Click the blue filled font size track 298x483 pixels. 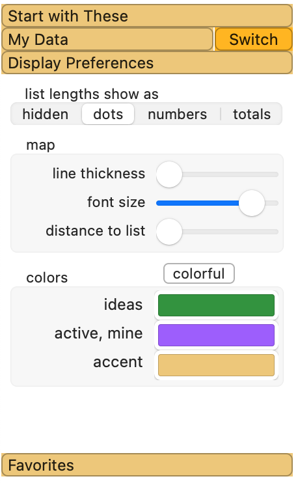pyautogui.click(x=198, y=203)
